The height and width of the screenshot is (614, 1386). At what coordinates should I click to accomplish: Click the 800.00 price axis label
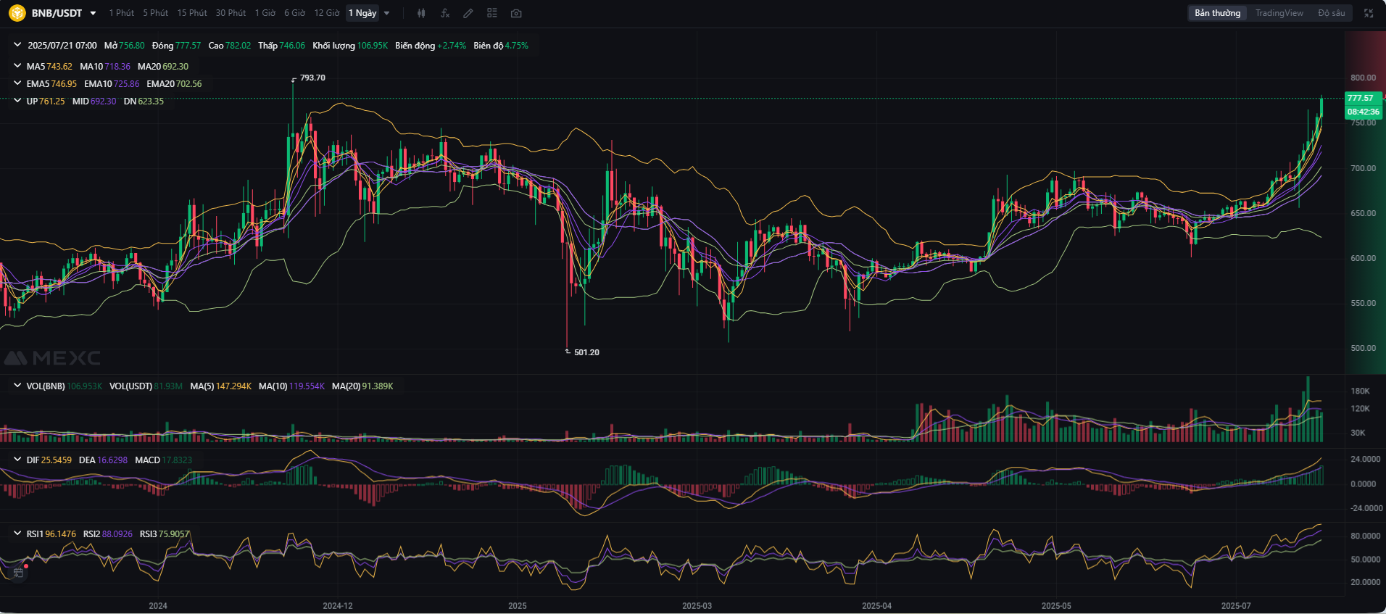click(1363, 78)
